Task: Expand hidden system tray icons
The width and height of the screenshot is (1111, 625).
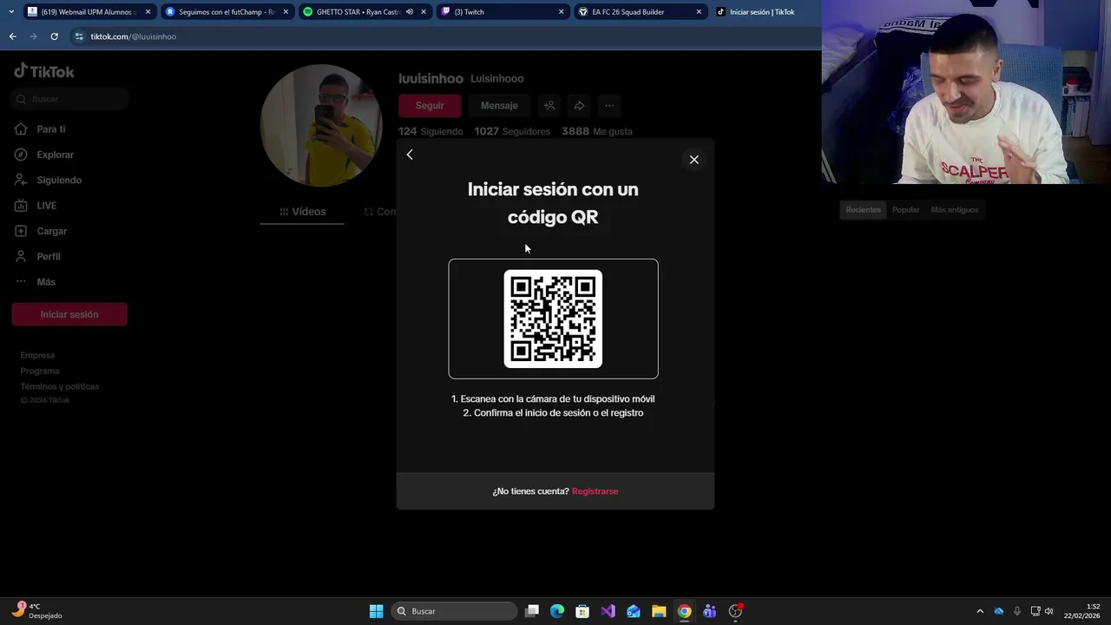Action: 980,611
